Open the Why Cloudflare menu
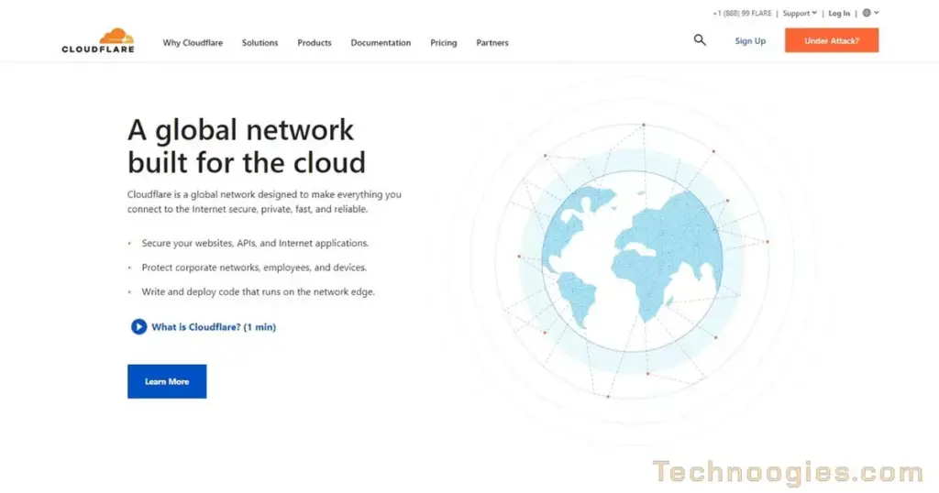 (x=193, y=42)
